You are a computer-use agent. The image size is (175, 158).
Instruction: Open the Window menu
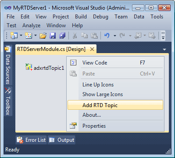[56, 25]
